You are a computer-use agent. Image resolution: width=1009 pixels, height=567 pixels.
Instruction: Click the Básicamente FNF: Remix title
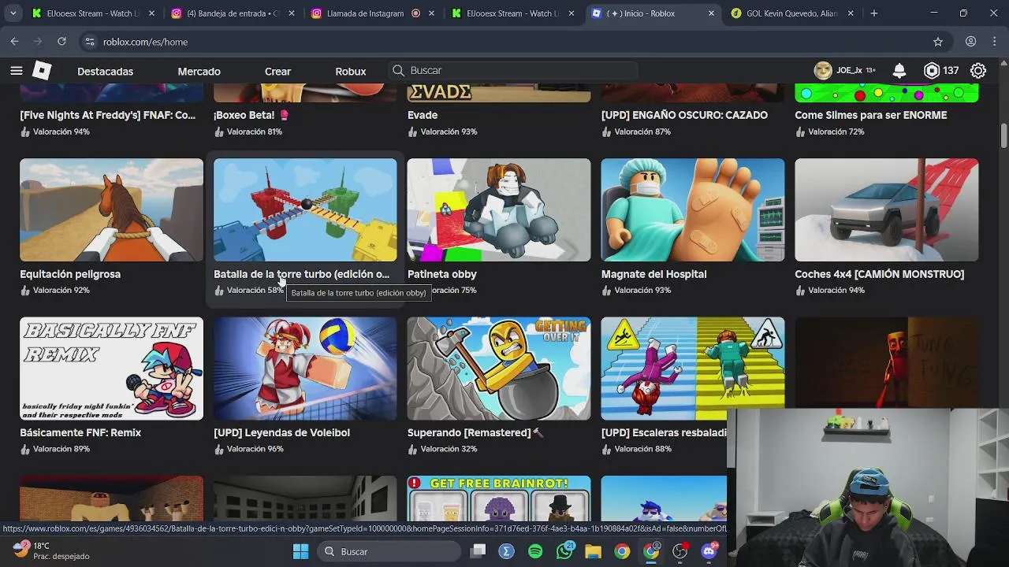80,432
